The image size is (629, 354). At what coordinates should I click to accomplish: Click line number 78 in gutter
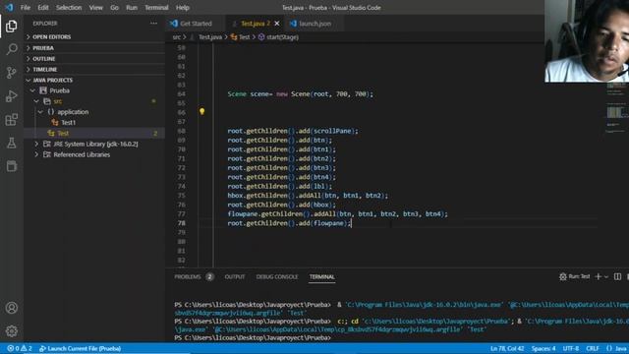click(182, 223)
